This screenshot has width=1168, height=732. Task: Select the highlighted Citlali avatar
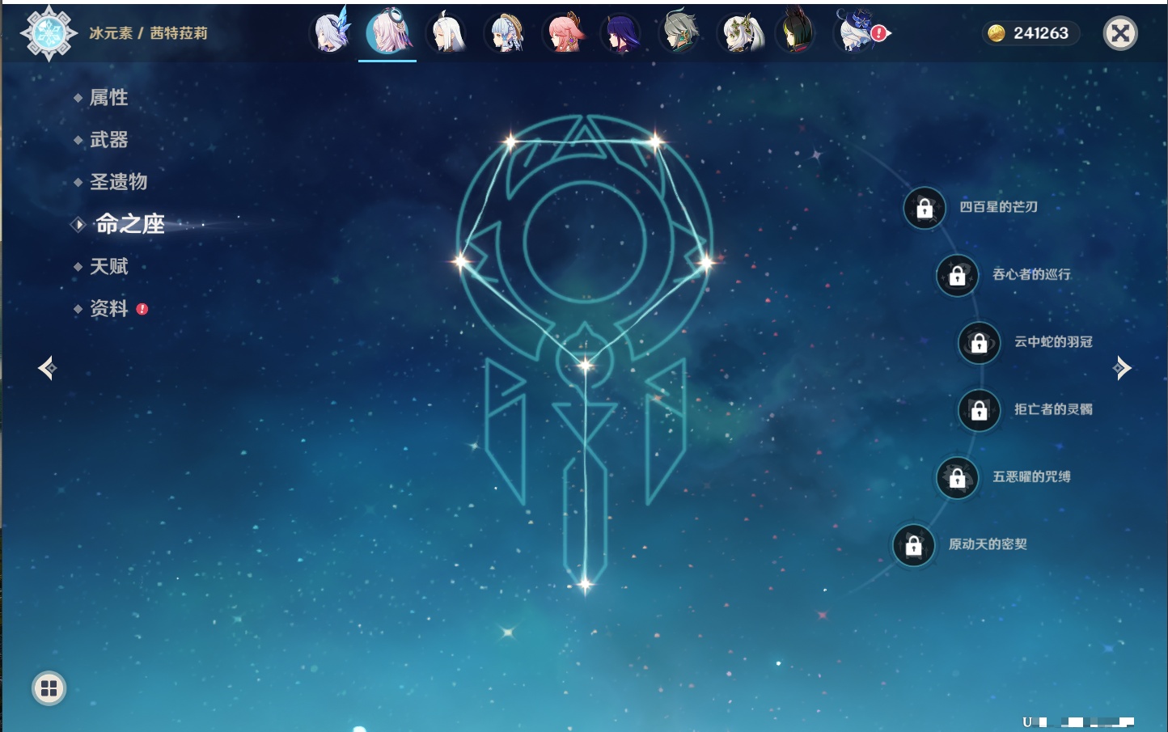388,32
